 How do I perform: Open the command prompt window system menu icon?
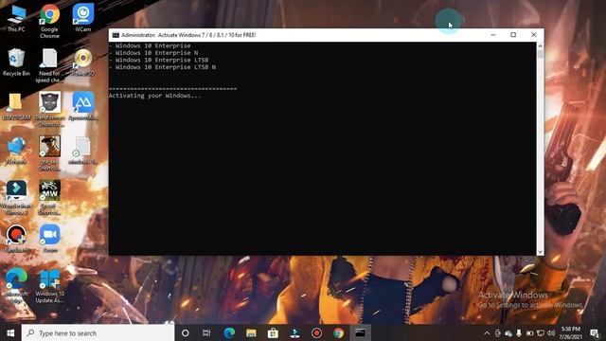(x=116, y=35)
